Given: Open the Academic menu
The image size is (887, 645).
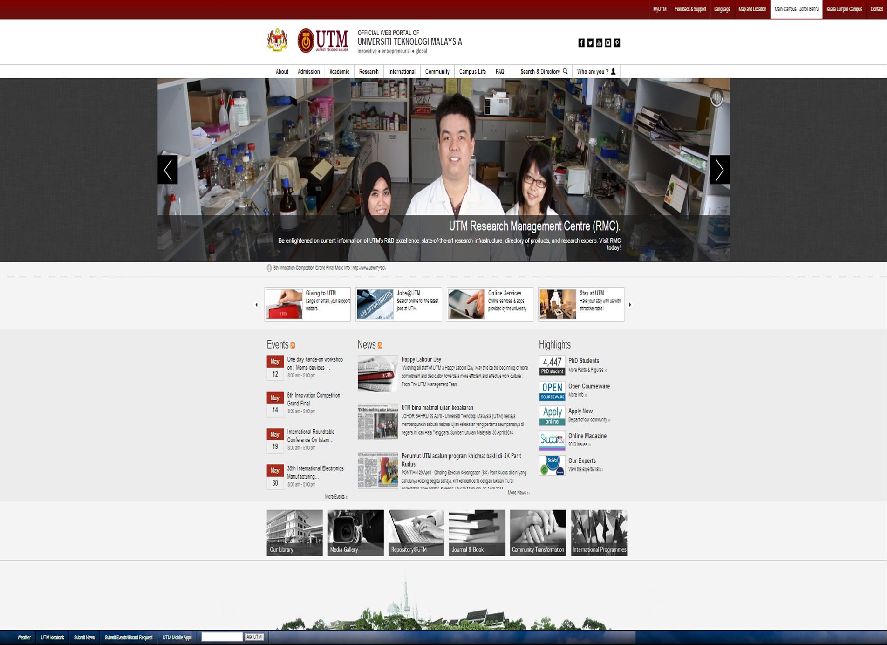Looking at the screenshot, I should click(x=339, y=72).
